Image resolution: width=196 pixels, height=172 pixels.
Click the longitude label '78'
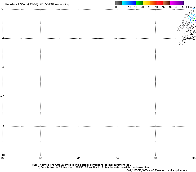point(41,158)
